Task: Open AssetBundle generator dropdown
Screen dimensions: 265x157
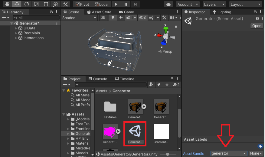Action: [x=229, y=153]
